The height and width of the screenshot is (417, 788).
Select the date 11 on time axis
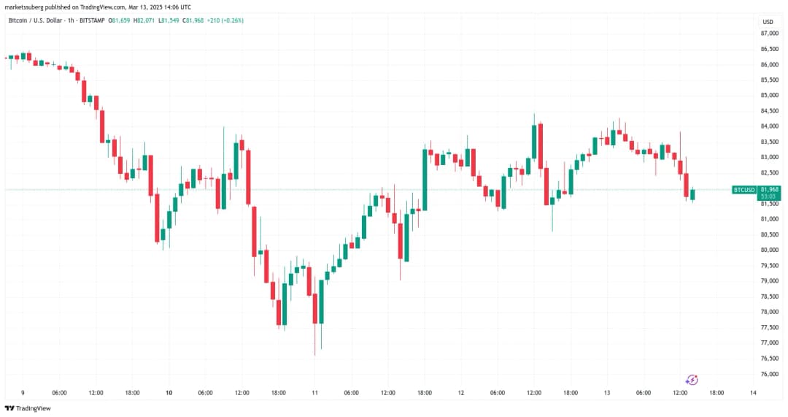[314, 393]
